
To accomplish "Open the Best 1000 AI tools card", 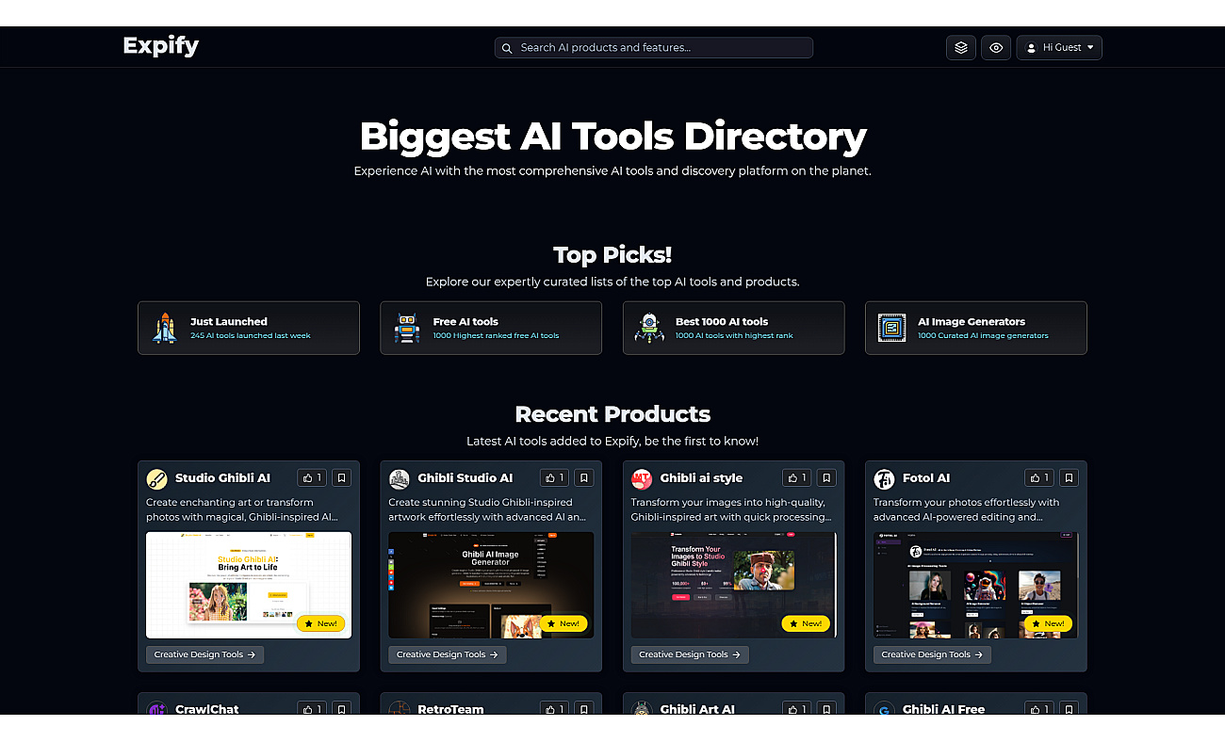I will (x=734, y=328).
